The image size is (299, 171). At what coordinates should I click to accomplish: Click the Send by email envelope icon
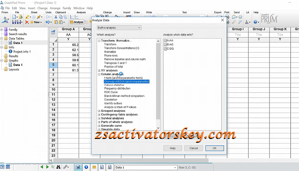[234, 17]
